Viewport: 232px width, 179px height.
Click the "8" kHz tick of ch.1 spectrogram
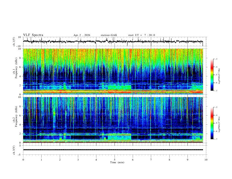[21, 58]
